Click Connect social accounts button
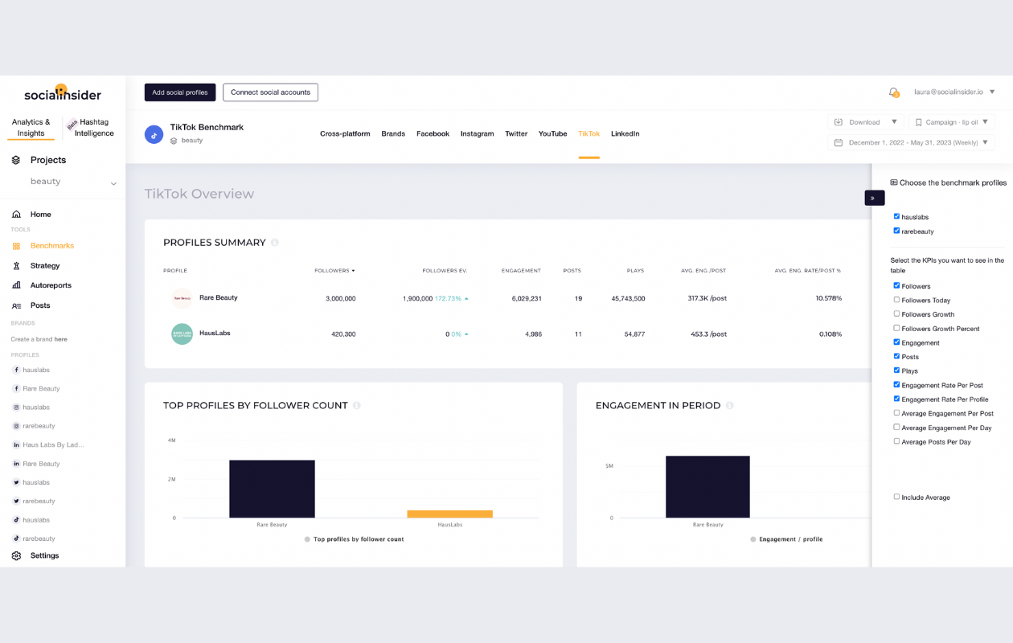The width and height of the screenshot is (1013, 643). coord(270,92)
